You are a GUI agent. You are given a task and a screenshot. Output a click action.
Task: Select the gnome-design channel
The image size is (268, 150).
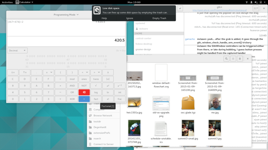(x=143, y=49)
